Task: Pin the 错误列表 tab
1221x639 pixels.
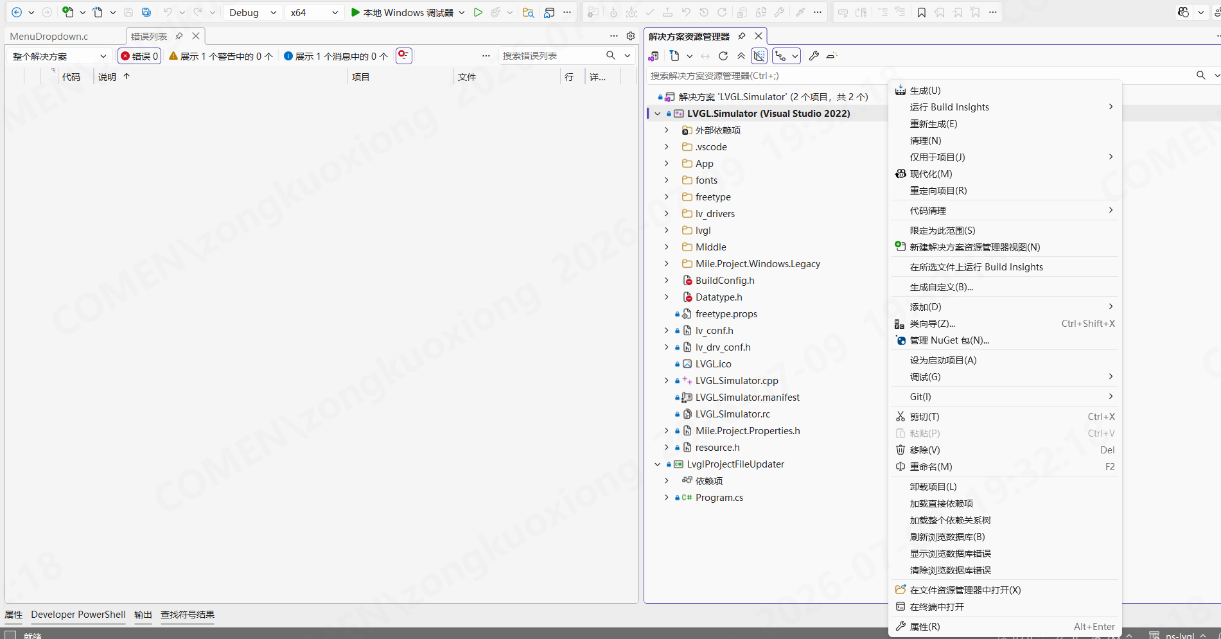Action: tap(179, 36)
